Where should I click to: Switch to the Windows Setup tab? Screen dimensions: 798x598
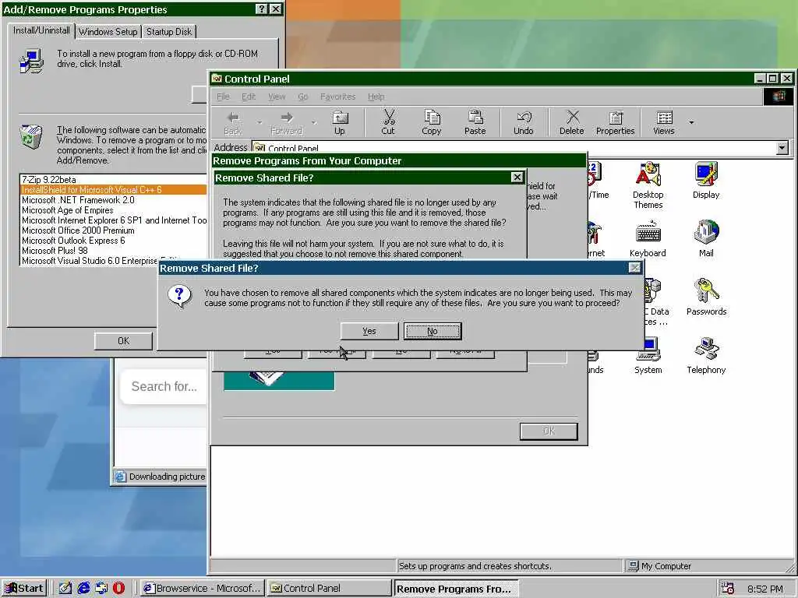pos(108,31)
